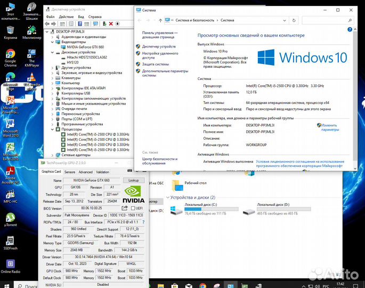Open the Recycle Bin (Корзина) icon
Image resolution: width=365 pixels, height=288 pixels.
point(11,33)
